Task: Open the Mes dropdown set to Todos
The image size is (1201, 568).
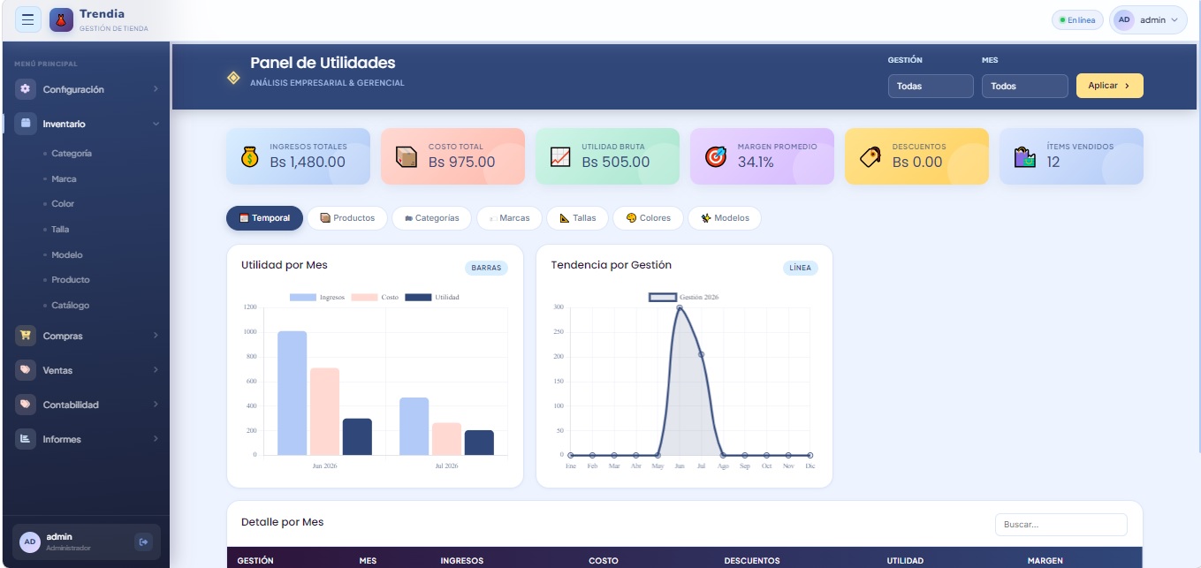Action: point(1025,87)
